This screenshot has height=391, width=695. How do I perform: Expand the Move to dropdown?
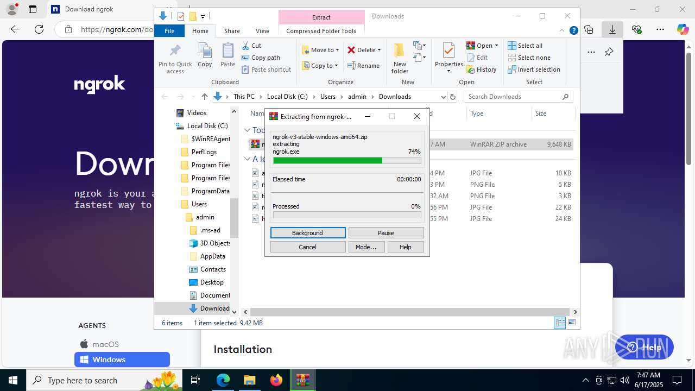pos(337,50)
